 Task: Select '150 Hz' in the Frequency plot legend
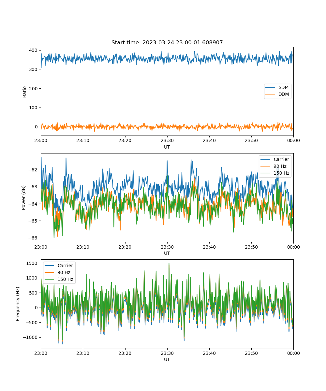coord(65,280)
